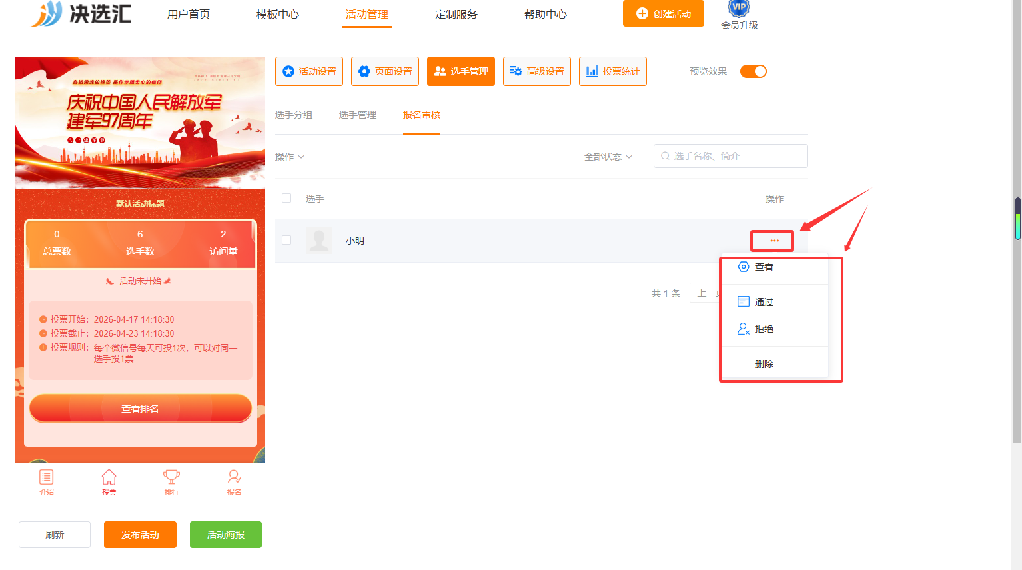The height and width of the screenshot is (570, 1022).
Task: Click the 查看 eye icon in the popup menu
Action: click(744, 267)
